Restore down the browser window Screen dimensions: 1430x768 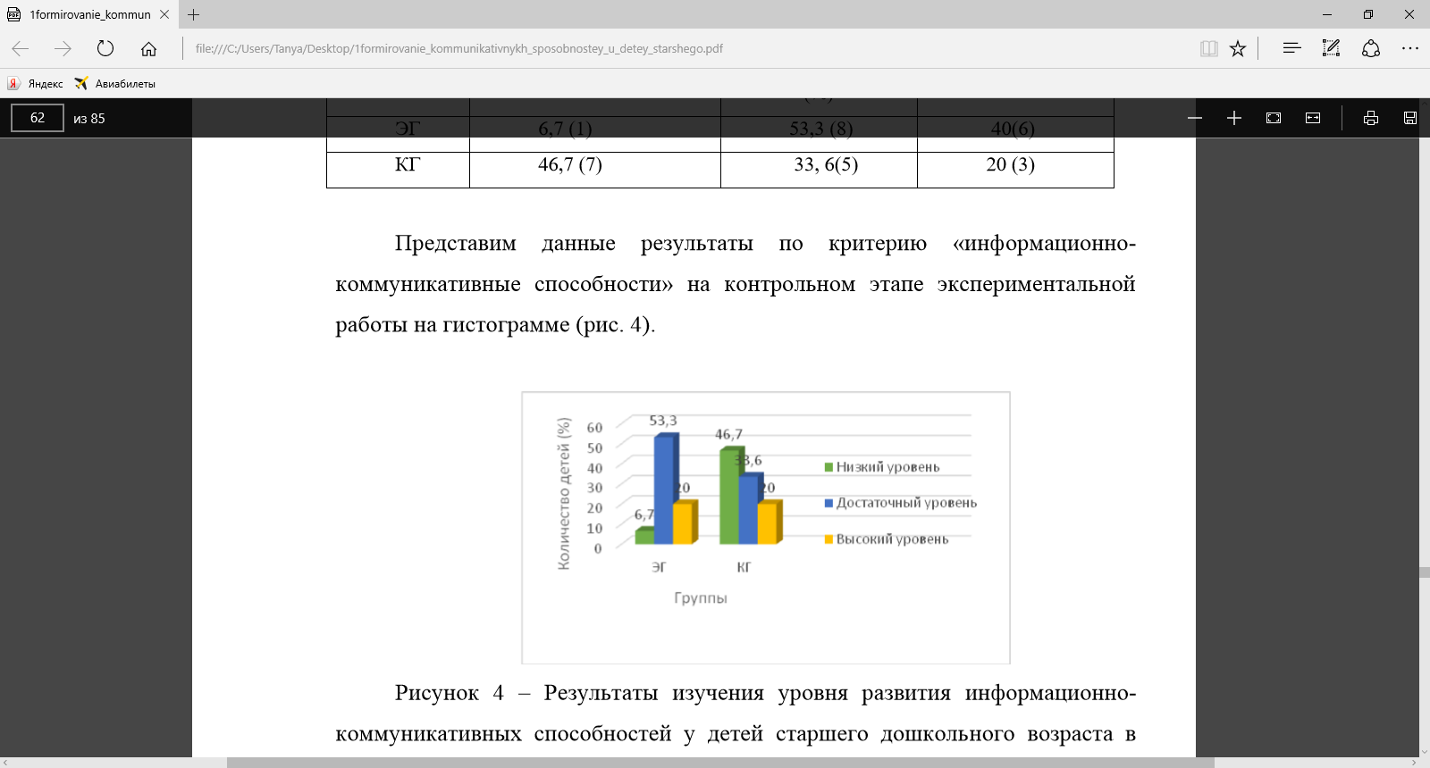click(1368, 14)
